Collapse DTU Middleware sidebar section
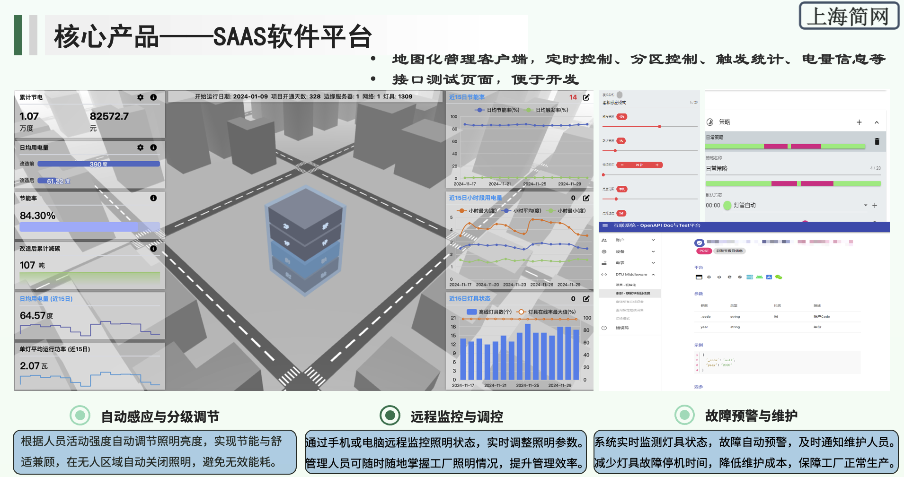Screen dimensions: 904x477 point(653,275)
